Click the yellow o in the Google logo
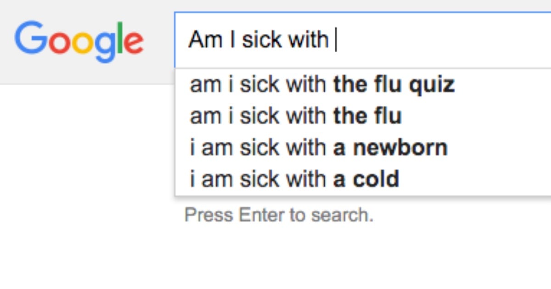The width and height of the screenshot is (551, 289). 83,42
